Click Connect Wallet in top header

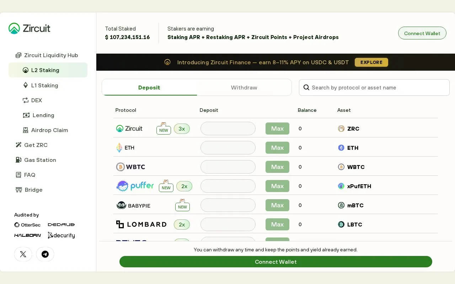click(x=422, y=33)
